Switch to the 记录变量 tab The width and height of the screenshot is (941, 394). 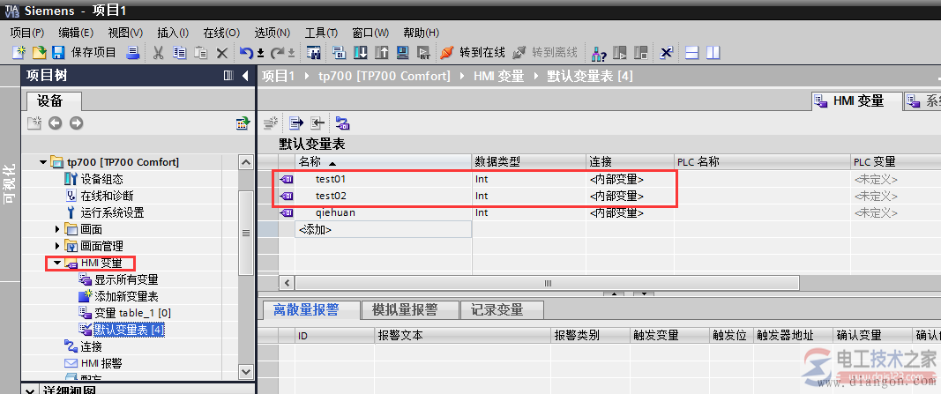tap(503, 309)
